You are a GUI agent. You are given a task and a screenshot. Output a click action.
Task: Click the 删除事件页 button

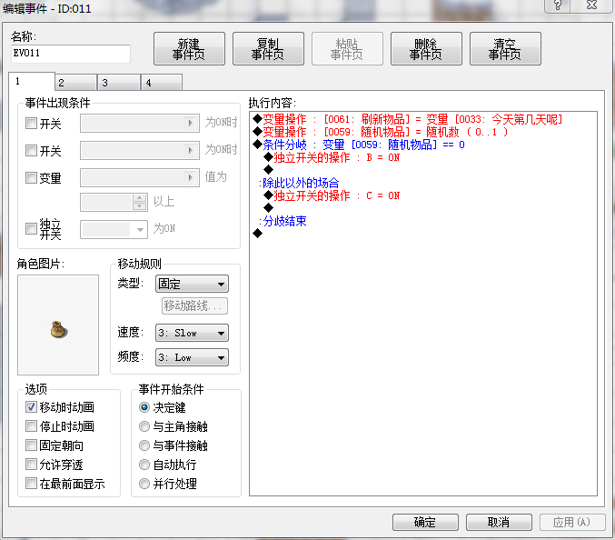coord(426,49)
